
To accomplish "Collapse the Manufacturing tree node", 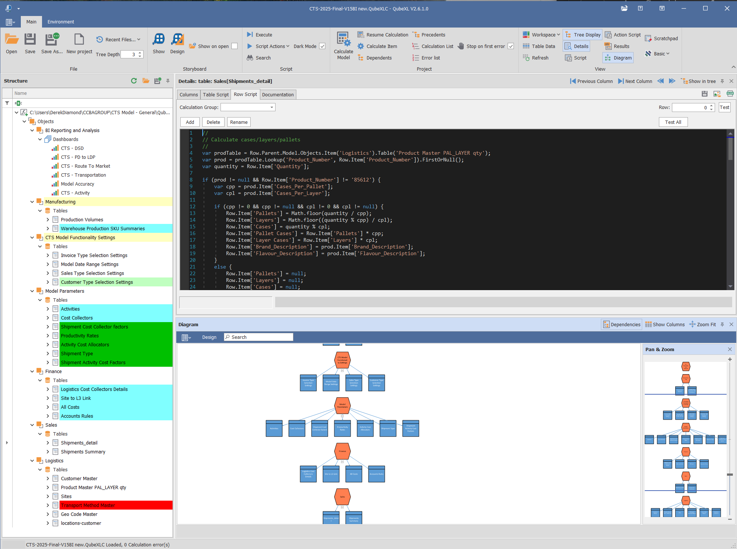I will pyautogui.click(x=32, y=202).
